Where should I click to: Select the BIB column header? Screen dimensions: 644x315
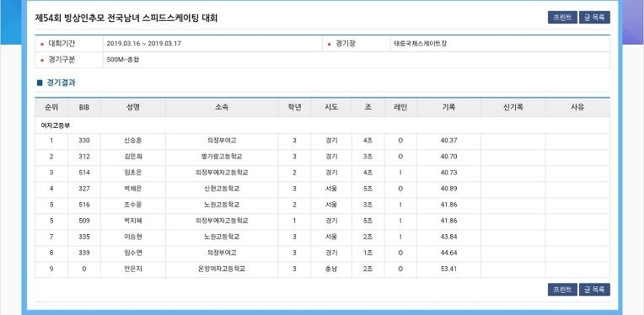84,108
